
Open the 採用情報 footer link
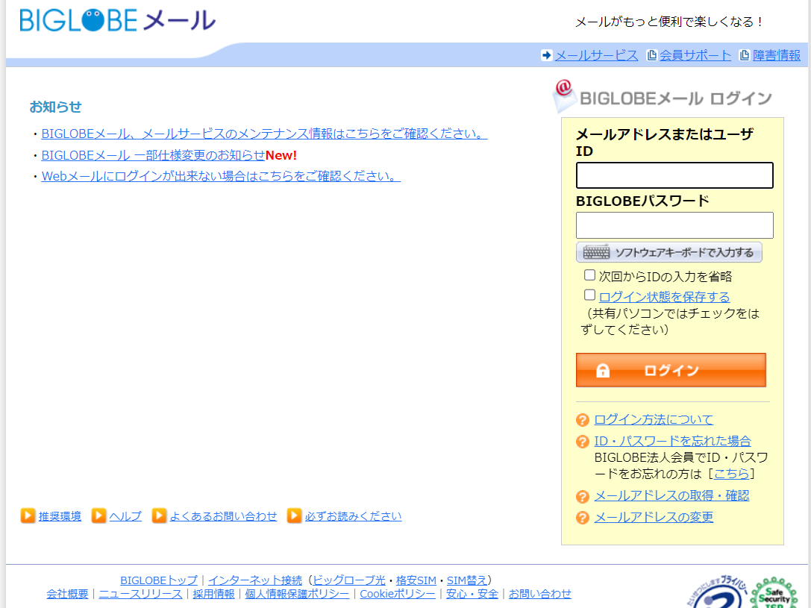click(x=213, y=594)
